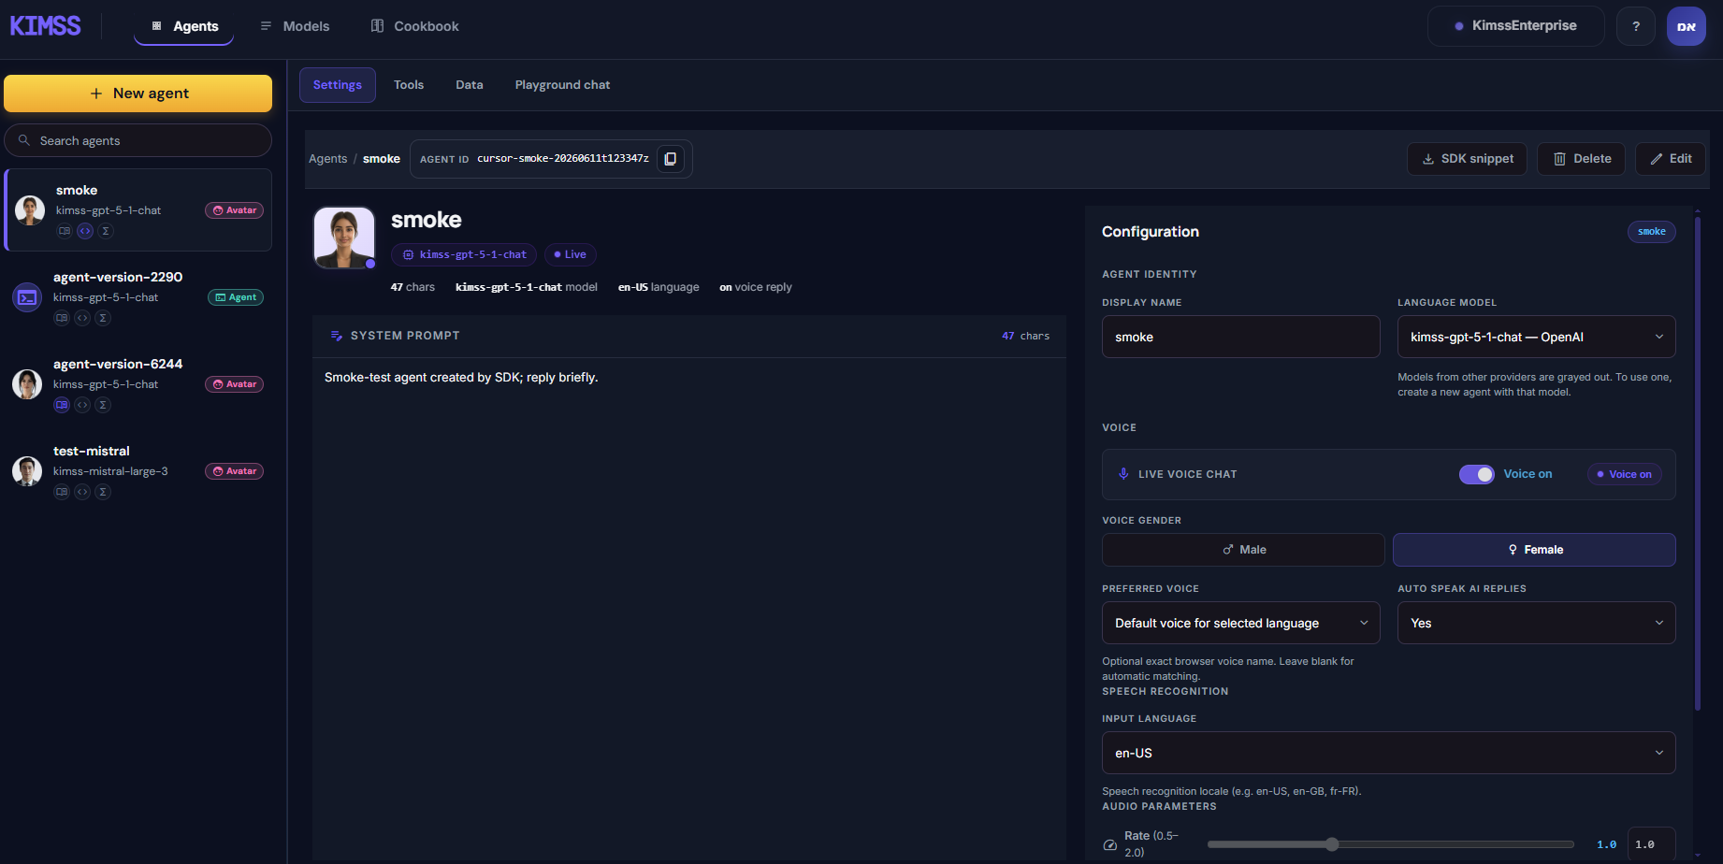Toggle the Live Voice Chat switch

point(1477,474)
